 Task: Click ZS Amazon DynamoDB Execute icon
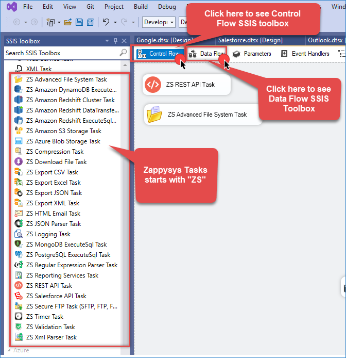(x=19, y=90)
